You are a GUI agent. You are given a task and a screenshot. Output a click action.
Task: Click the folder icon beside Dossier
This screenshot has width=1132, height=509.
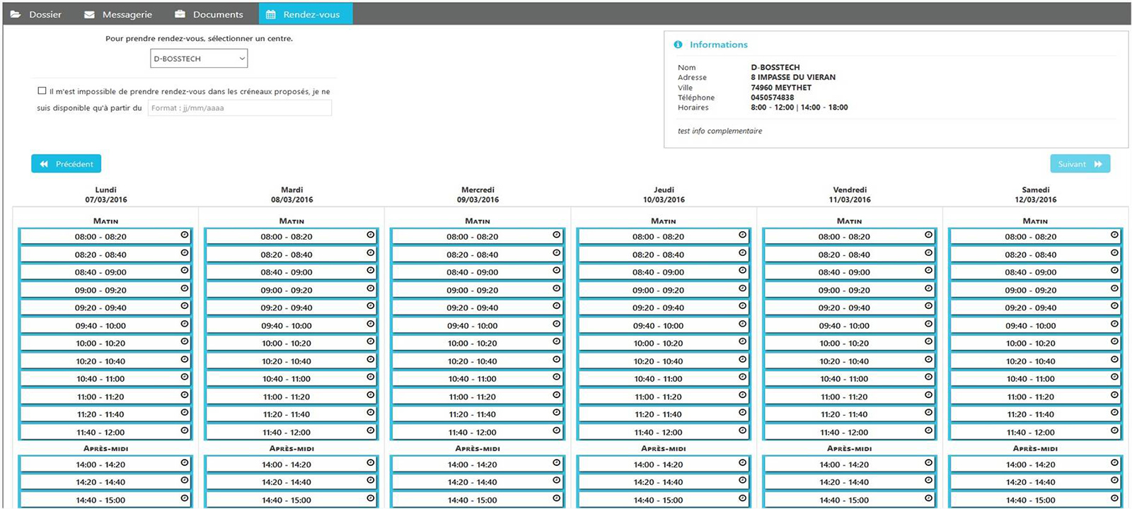coord(16,14)
